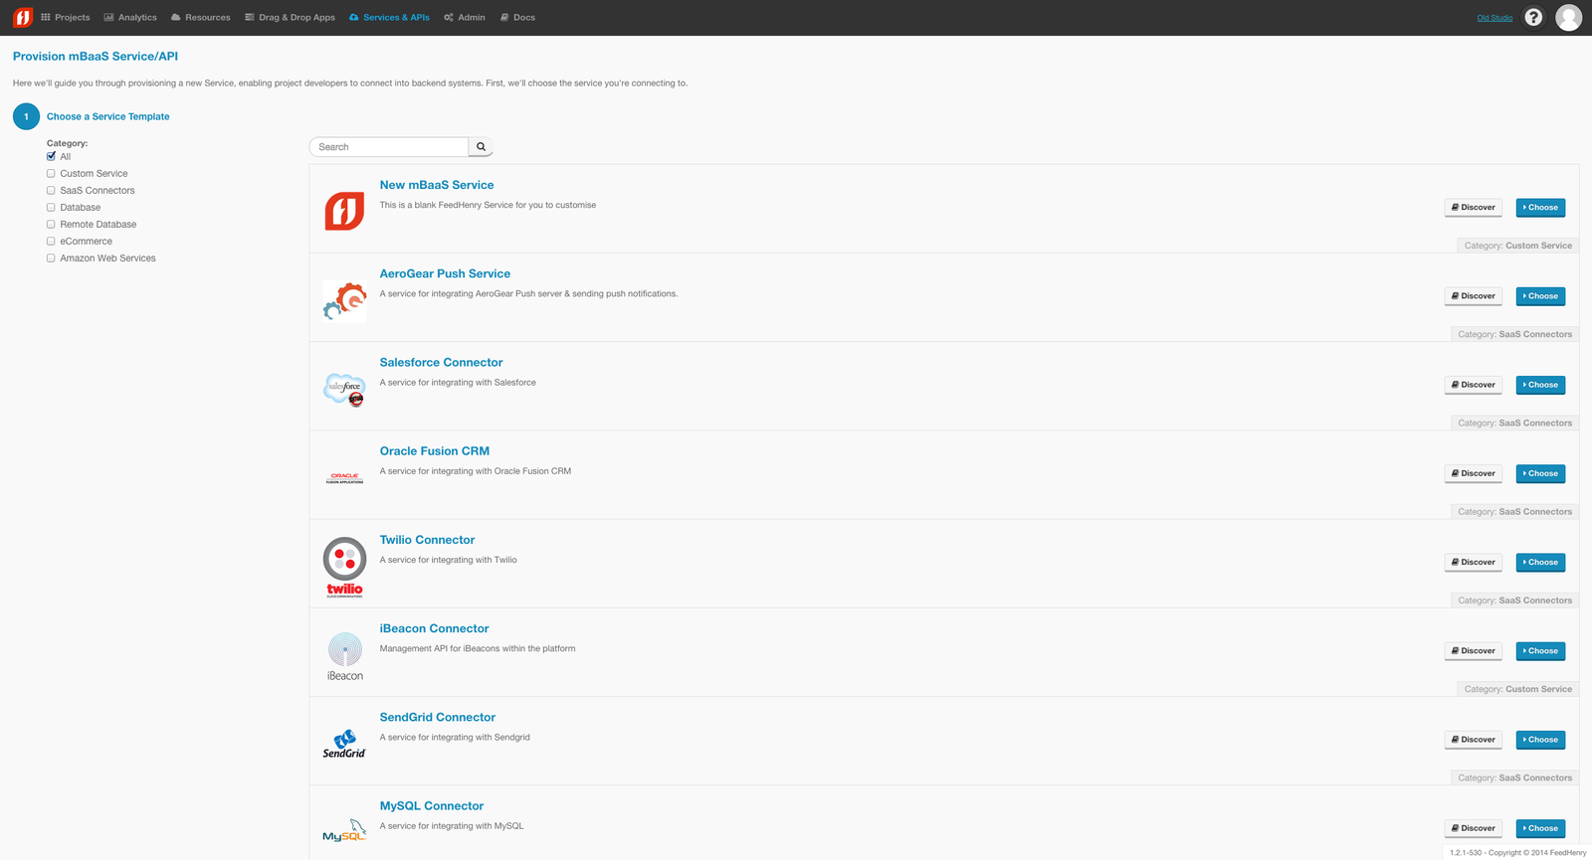
Task: Open the Resources menu
Action: pyautogui.click(x=200, y=17)
